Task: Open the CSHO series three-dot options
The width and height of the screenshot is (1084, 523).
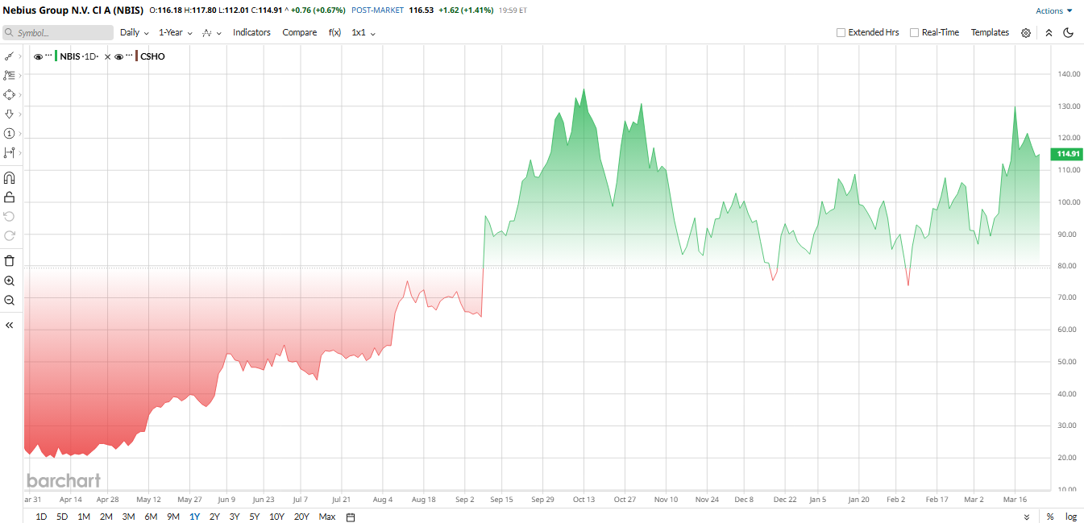Action: [129, 56]
